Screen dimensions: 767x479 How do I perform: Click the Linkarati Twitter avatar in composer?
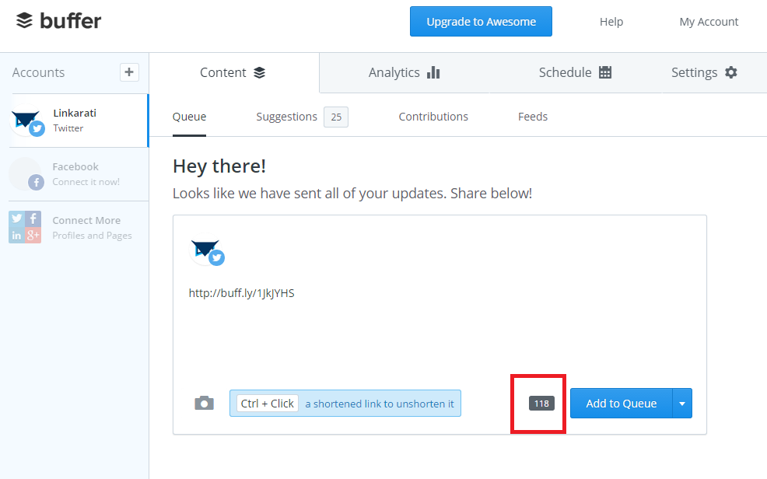(207, 252)
